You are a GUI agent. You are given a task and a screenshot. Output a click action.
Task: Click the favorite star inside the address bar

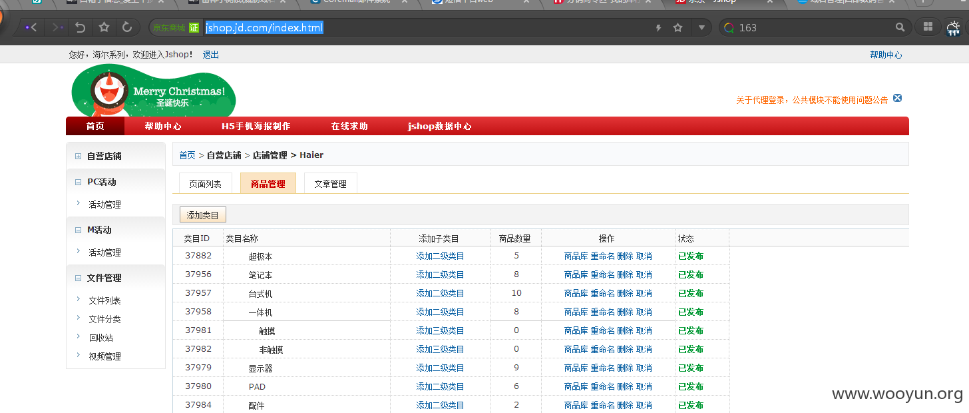click(x=678, y=27)
